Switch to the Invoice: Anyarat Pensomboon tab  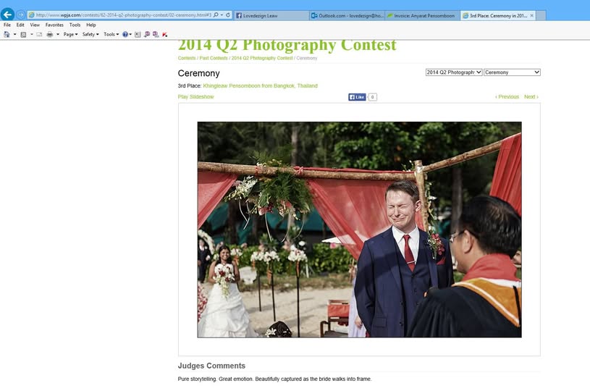coord(422,15)
